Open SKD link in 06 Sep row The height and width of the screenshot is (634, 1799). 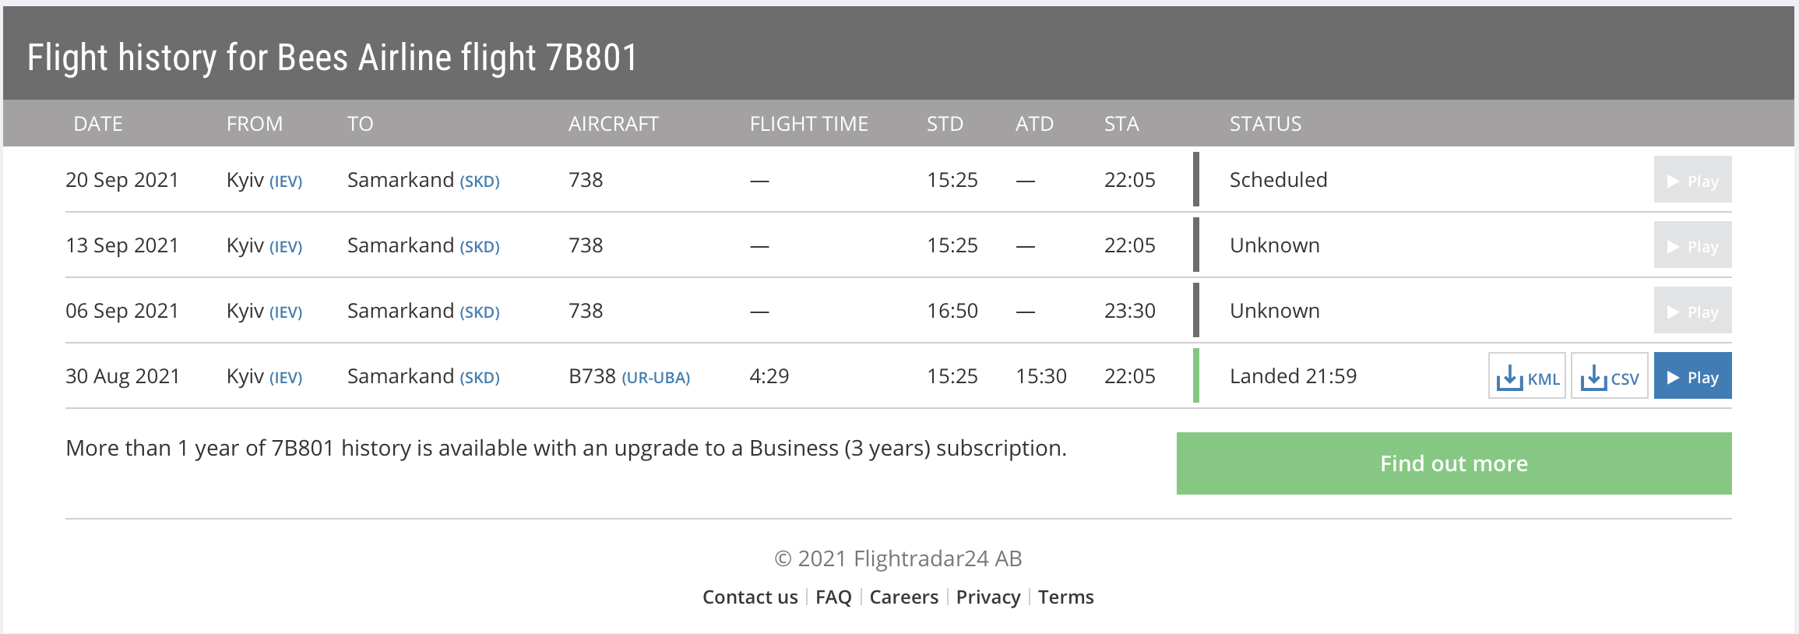click(x=480, y=312)
